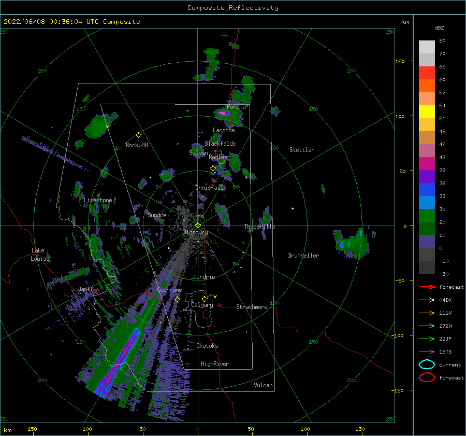Click the Composite_Reflectivity title
This screenshot has height=436, width=466.
click(232, 8)
